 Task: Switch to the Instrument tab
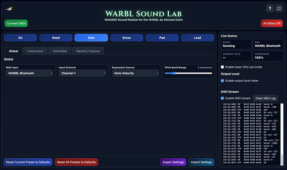tap(35, 51)
